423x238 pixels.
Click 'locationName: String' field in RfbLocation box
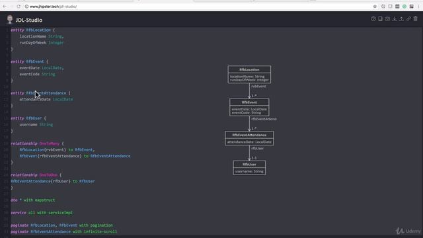click(x=247, y=77)
